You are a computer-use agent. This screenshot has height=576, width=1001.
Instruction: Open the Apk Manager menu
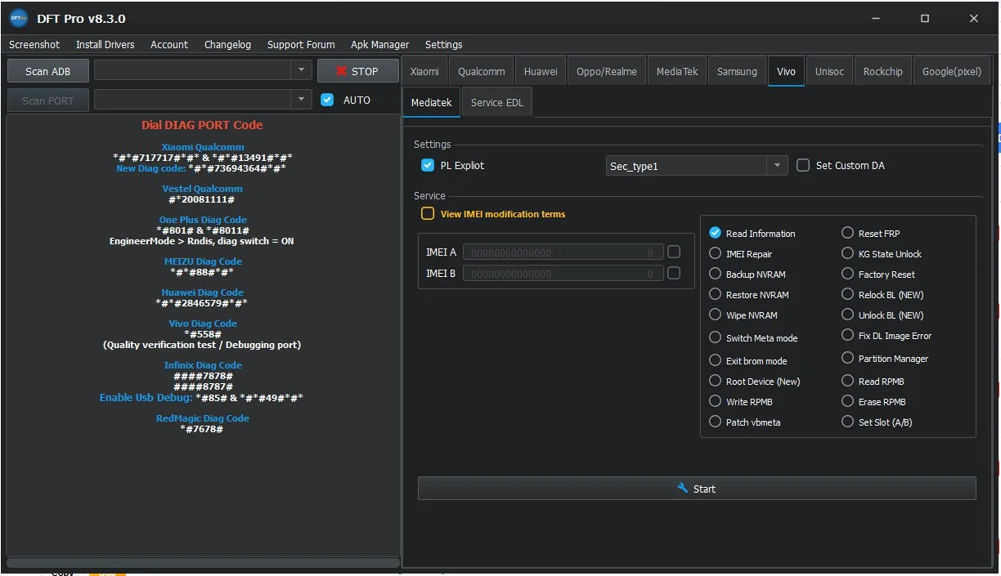pyautogui.click(x=380, y=45)
